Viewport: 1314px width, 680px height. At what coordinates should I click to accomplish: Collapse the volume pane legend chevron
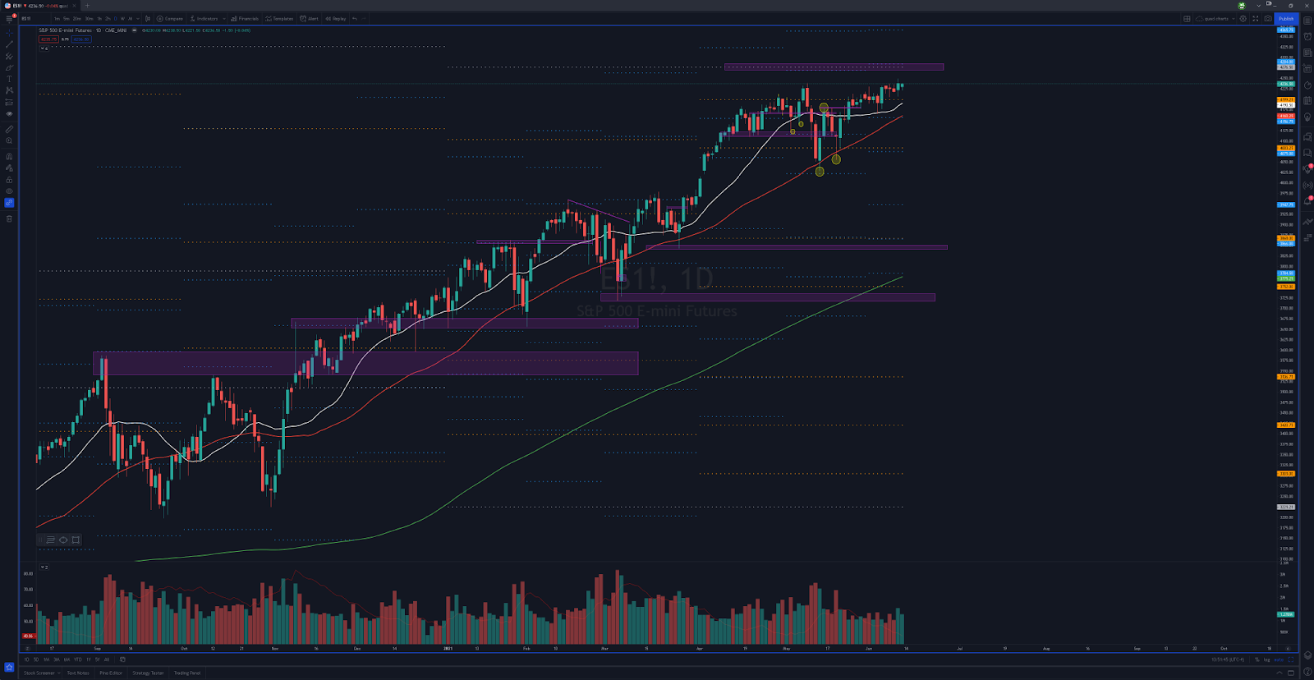(44, 567)
